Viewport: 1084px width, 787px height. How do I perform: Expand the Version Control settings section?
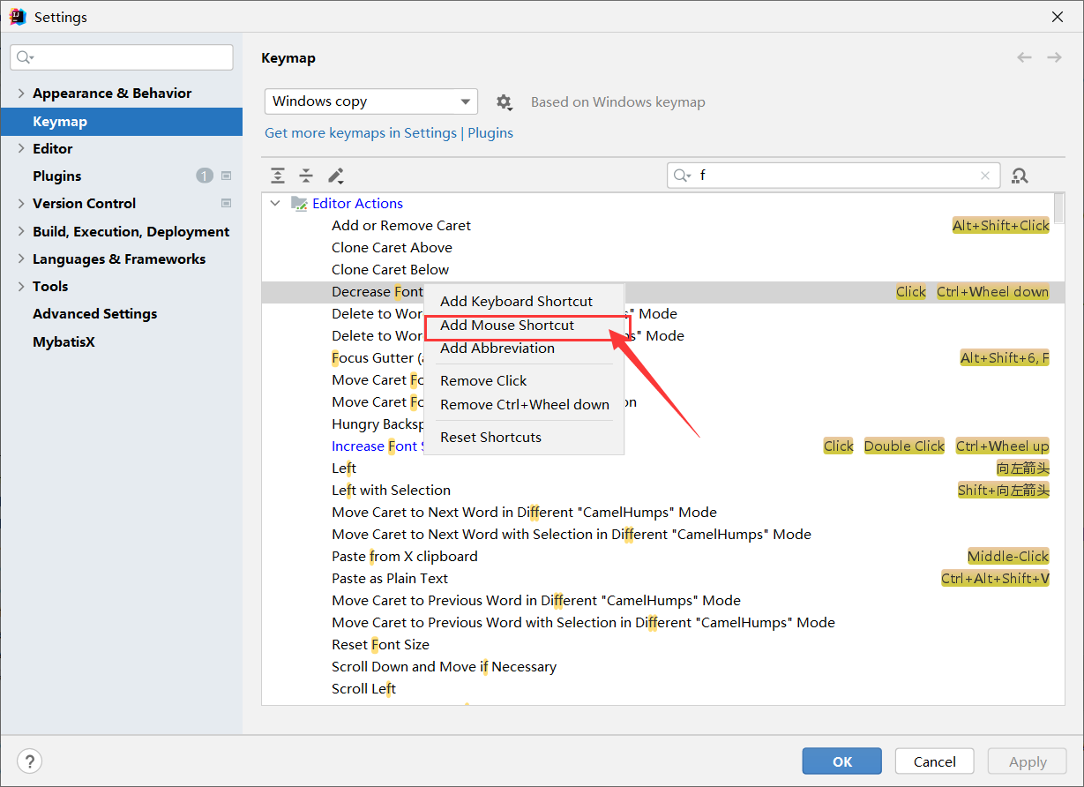tap(21, 204)
